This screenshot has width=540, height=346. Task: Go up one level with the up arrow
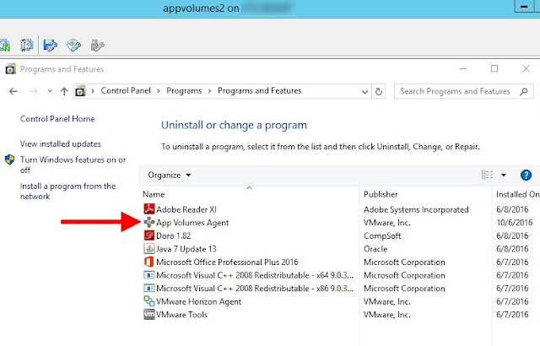64,91
